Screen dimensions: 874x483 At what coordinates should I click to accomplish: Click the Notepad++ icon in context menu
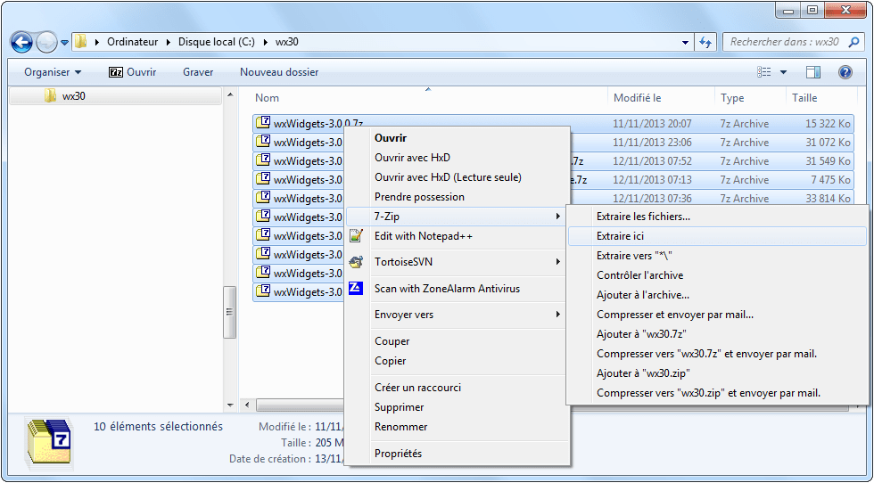pyautogui.click(x=356, y=235)
